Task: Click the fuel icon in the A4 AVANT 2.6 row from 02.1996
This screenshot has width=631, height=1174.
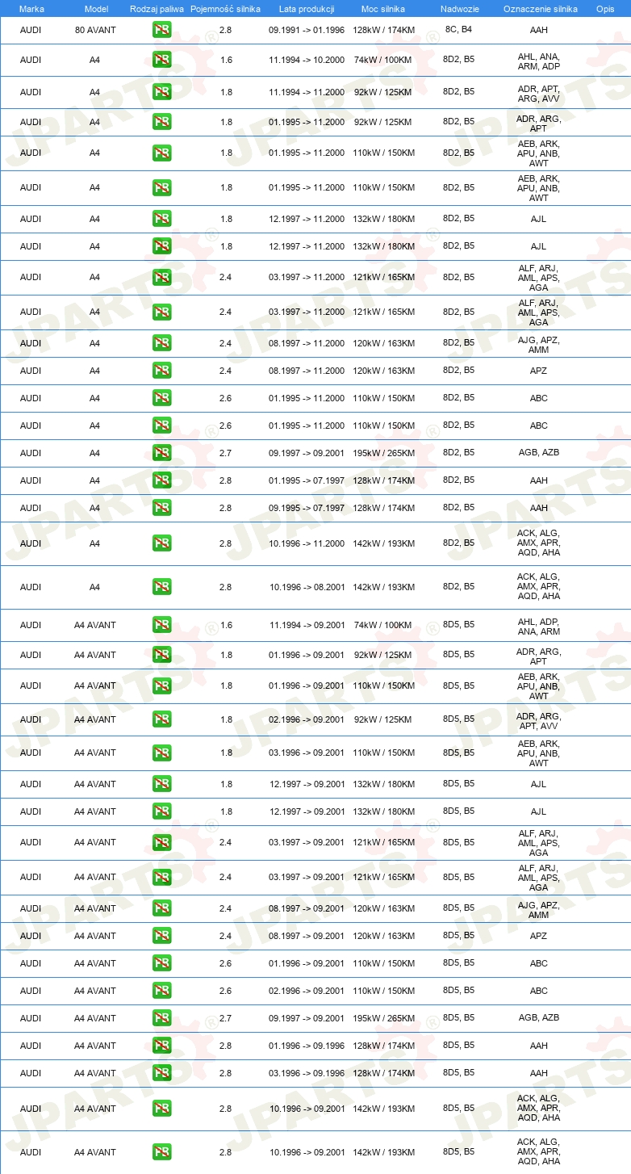Action: 161,991
